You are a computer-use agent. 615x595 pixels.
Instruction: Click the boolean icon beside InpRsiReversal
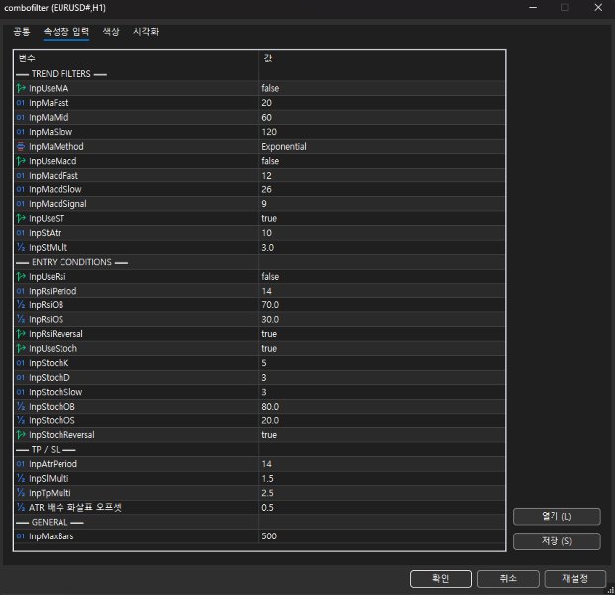21,334
